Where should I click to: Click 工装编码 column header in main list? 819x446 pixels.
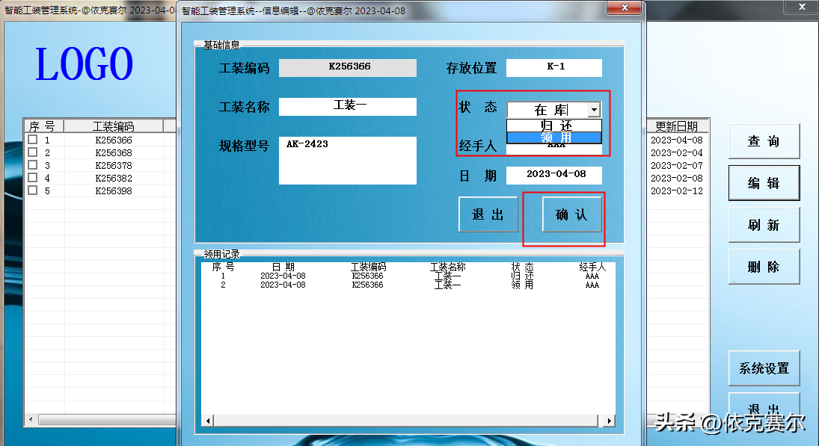114,126
